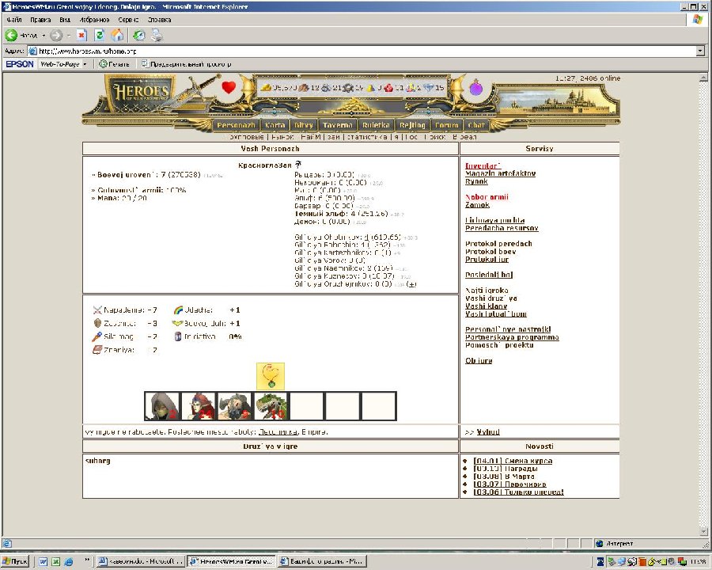The height and width of the screenshot is (570, 712).
Task: Click the IE Back arrow button
Action: 12,36
